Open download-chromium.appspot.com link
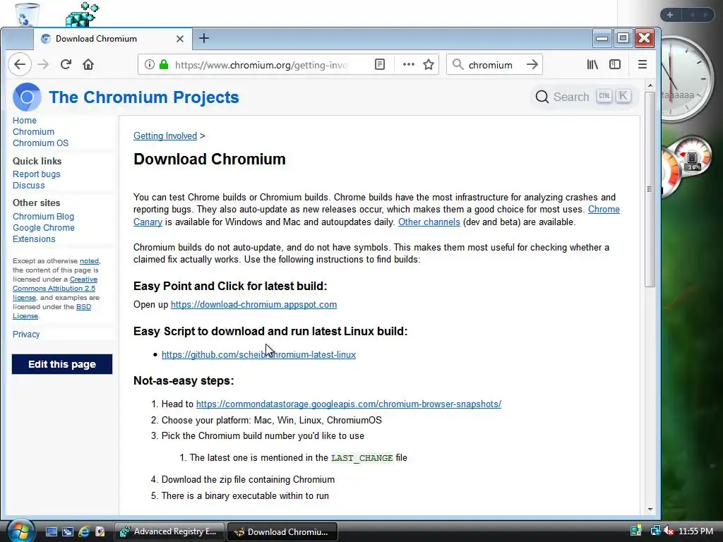This screenshot has height=542, width=723. [x=253, y=305]
